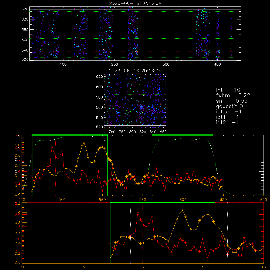270x270 pixels.
Task: Select the 'fwhm 8.22' readout
Action: point(233,95)
